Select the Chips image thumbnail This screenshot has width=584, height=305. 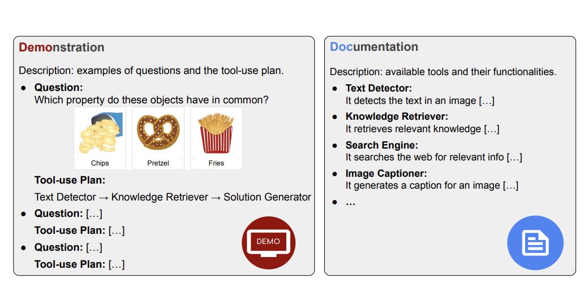100,138
